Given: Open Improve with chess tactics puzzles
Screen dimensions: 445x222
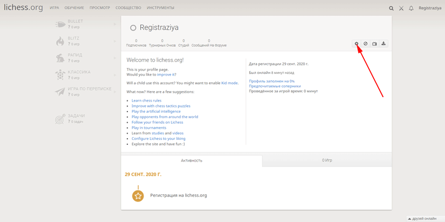Looking at the screenshot, I should pos(161,106).
